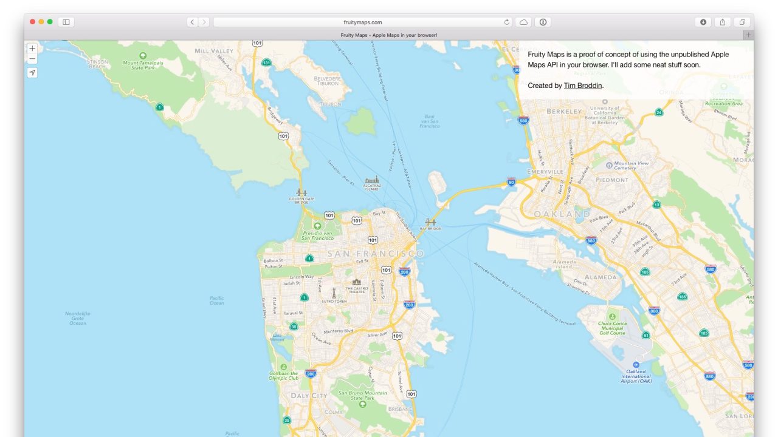Viewport: 778px width, 437px height.
Task: Click the Tim Broddin link
Action: (582, 86)
